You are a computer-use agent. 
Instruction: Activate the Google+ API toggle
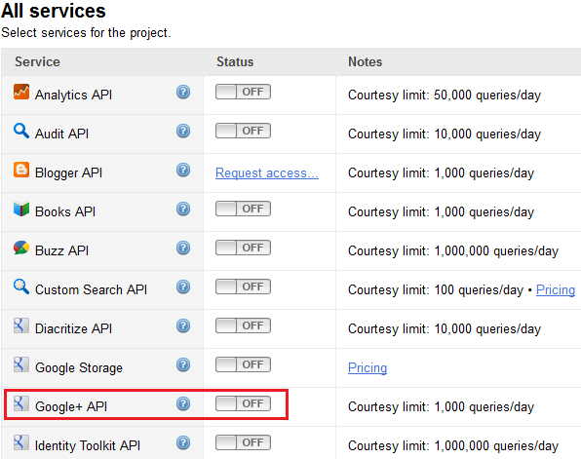243,403
